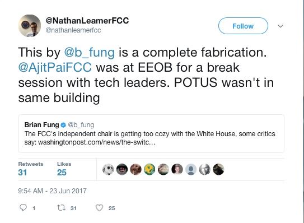304x223 pixels.
Task: View the 25 Likes count
Action: [64, 169]
